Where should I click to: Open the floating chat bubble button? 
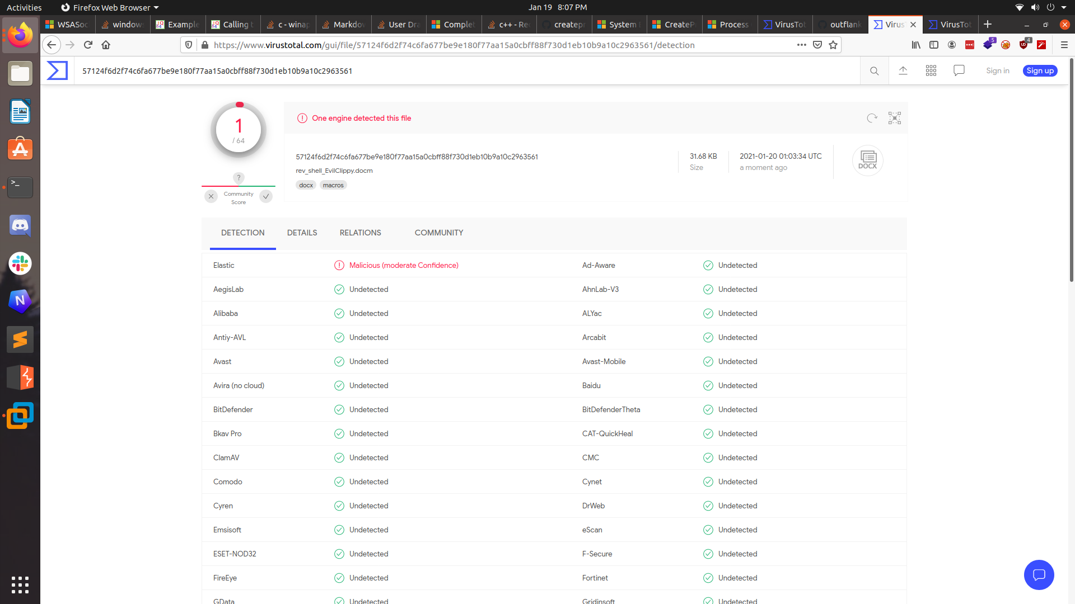click(x=1039, y=574)
